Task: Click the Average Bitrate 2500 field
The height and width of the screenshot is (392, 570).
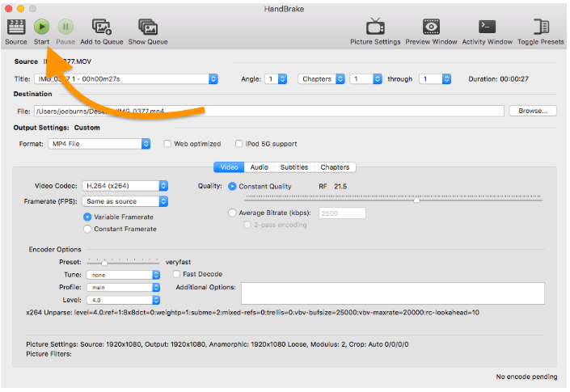Action: pyautogui.click(x=342, y=213)
